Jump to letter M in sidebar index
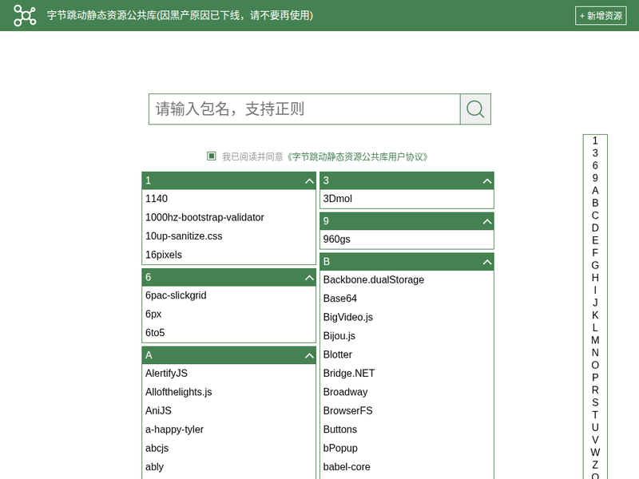Screen dimensions: 639x479 pos(595,341)
